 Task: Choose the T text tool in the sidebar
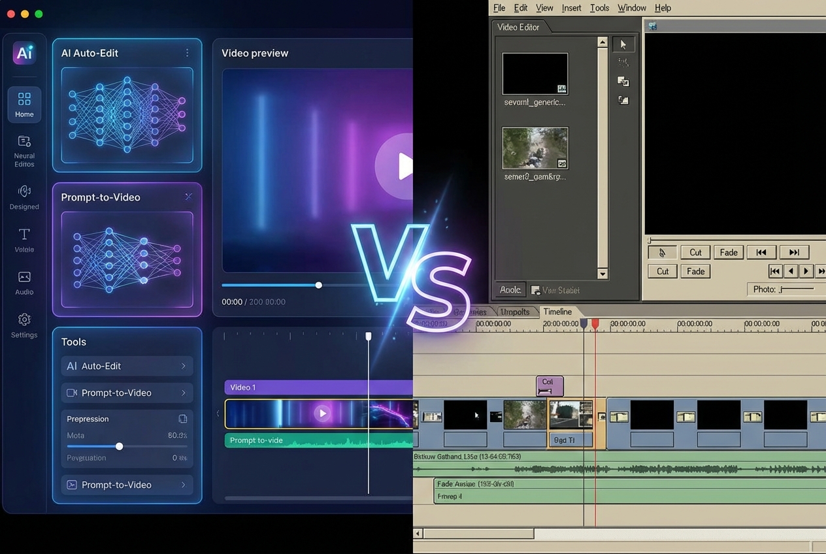click(x=24, y=234)
